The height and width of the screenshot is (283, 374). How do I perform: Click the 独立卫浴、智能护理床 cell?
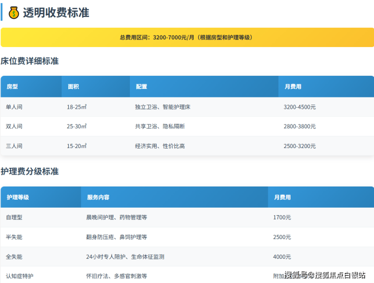(163, 107)
